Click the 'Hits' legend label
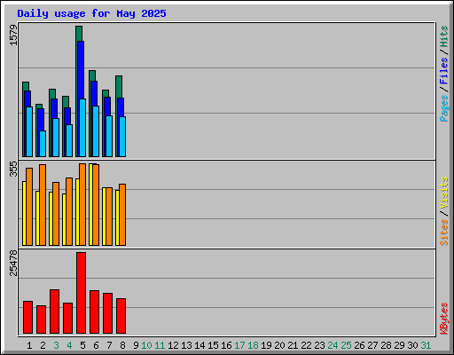 pyautogui.click(x=443, y=36)
